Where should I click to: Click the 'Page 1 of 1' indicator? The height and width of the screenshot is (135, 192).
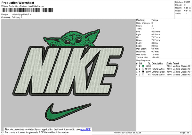click(x=185, y=132)
